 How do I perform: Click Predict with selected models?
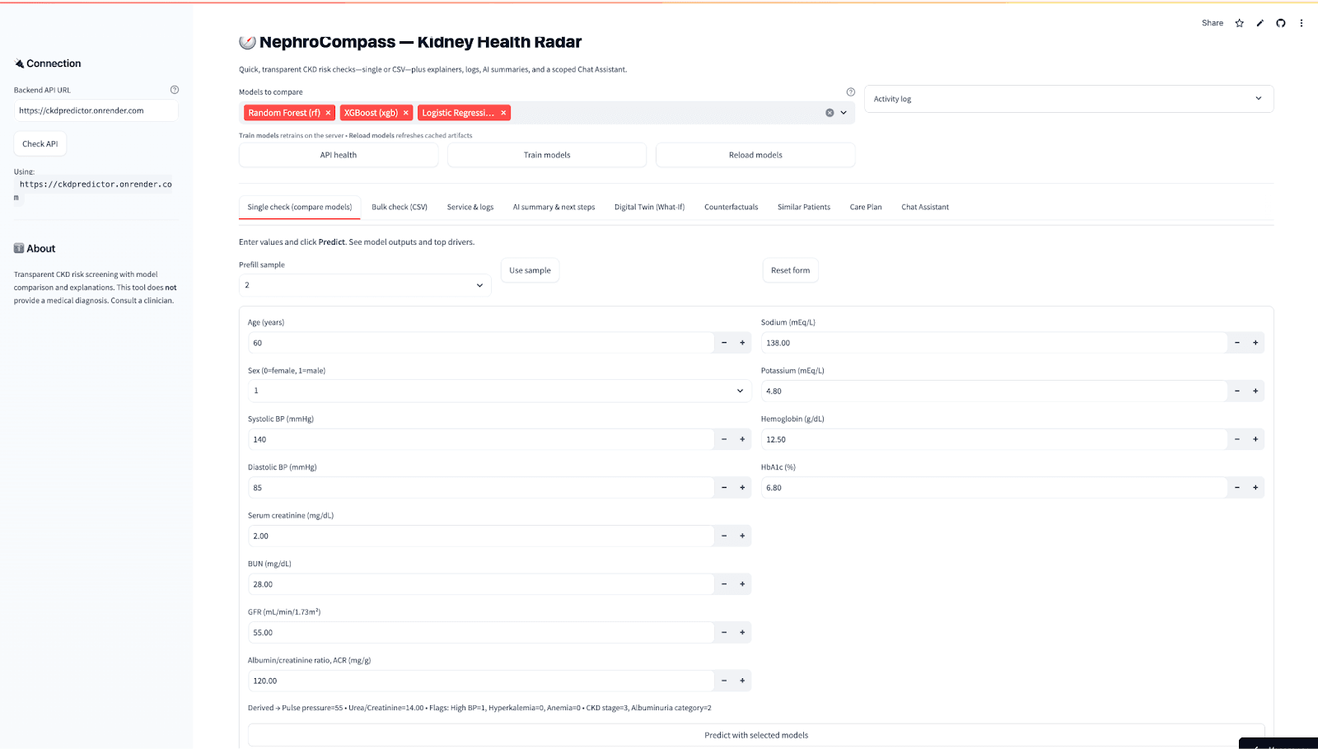pyautogui.click(x=755, y=735)
